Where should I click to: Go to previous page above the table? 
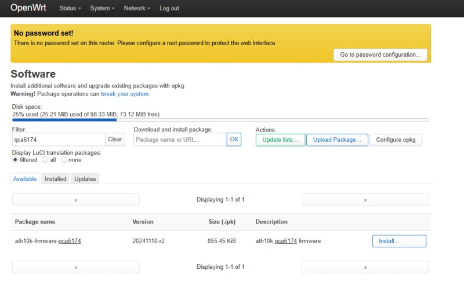pos(76,200)
